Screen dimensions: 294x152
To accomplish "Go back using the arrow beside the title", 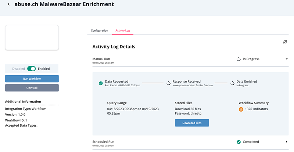I will coord(8,4).
